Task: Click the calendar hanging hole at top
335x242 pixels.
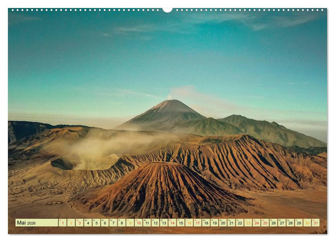Action: tap(167, 10)
